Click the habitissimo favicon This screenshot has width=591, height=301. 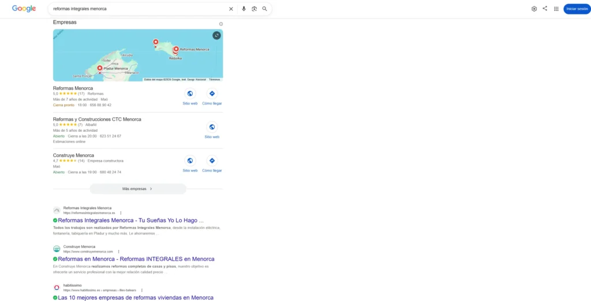click(57, 287)
